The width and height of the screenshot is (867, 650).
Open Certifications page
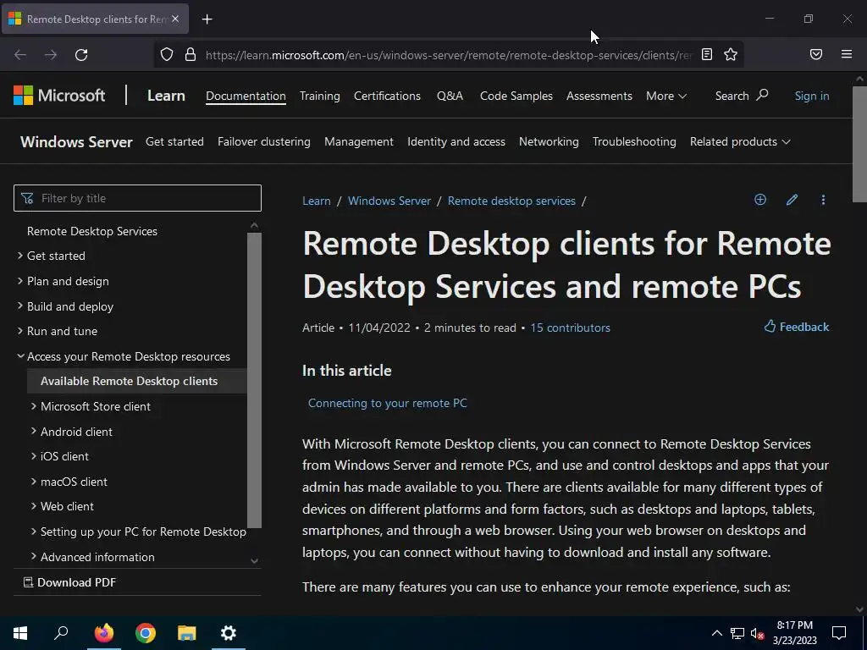[387, 96]
